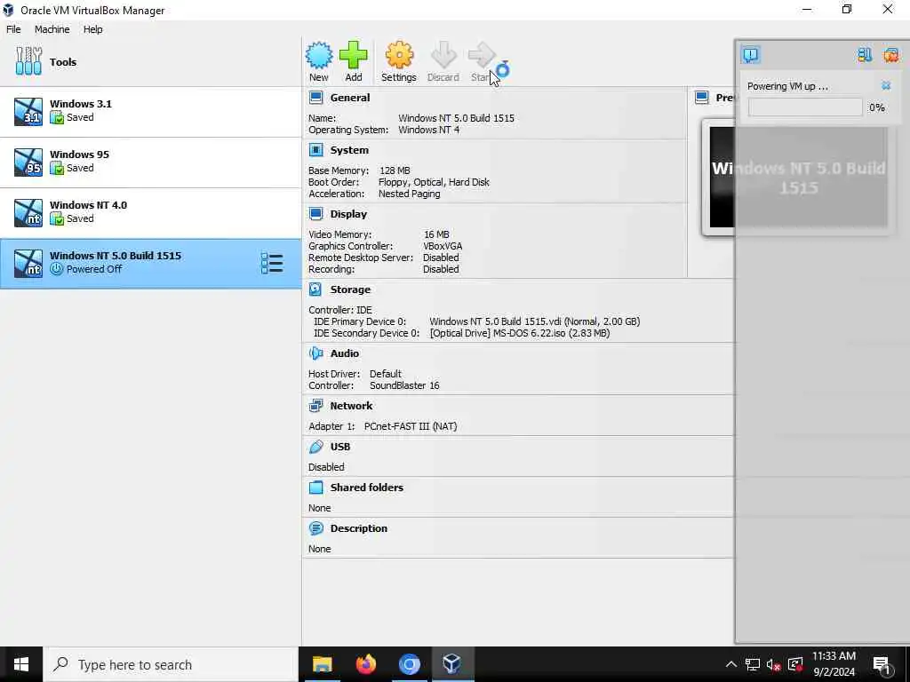Click the Preview section icon

(x=702, y=98)
